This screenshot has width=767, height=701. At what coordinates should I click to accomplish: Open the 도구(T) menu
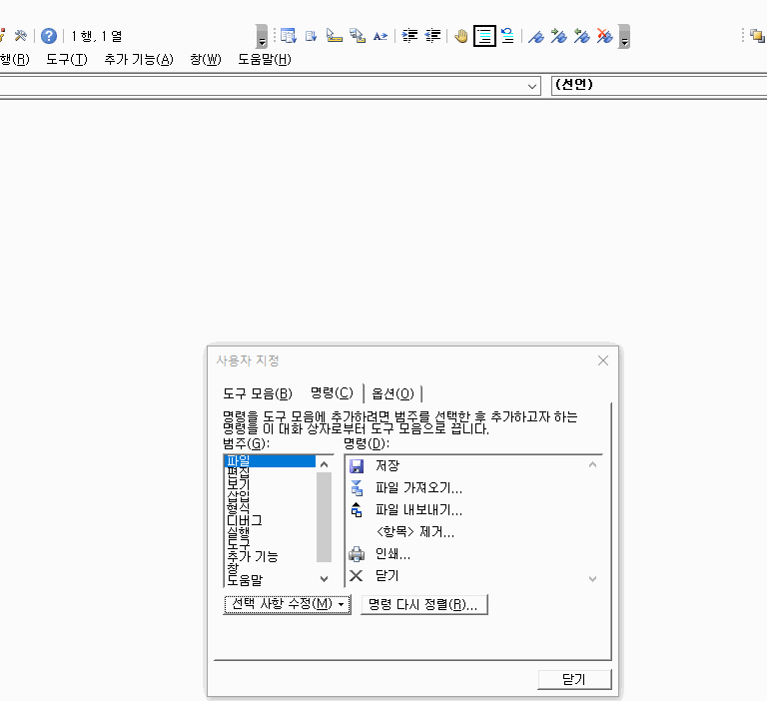pos(67,60)
